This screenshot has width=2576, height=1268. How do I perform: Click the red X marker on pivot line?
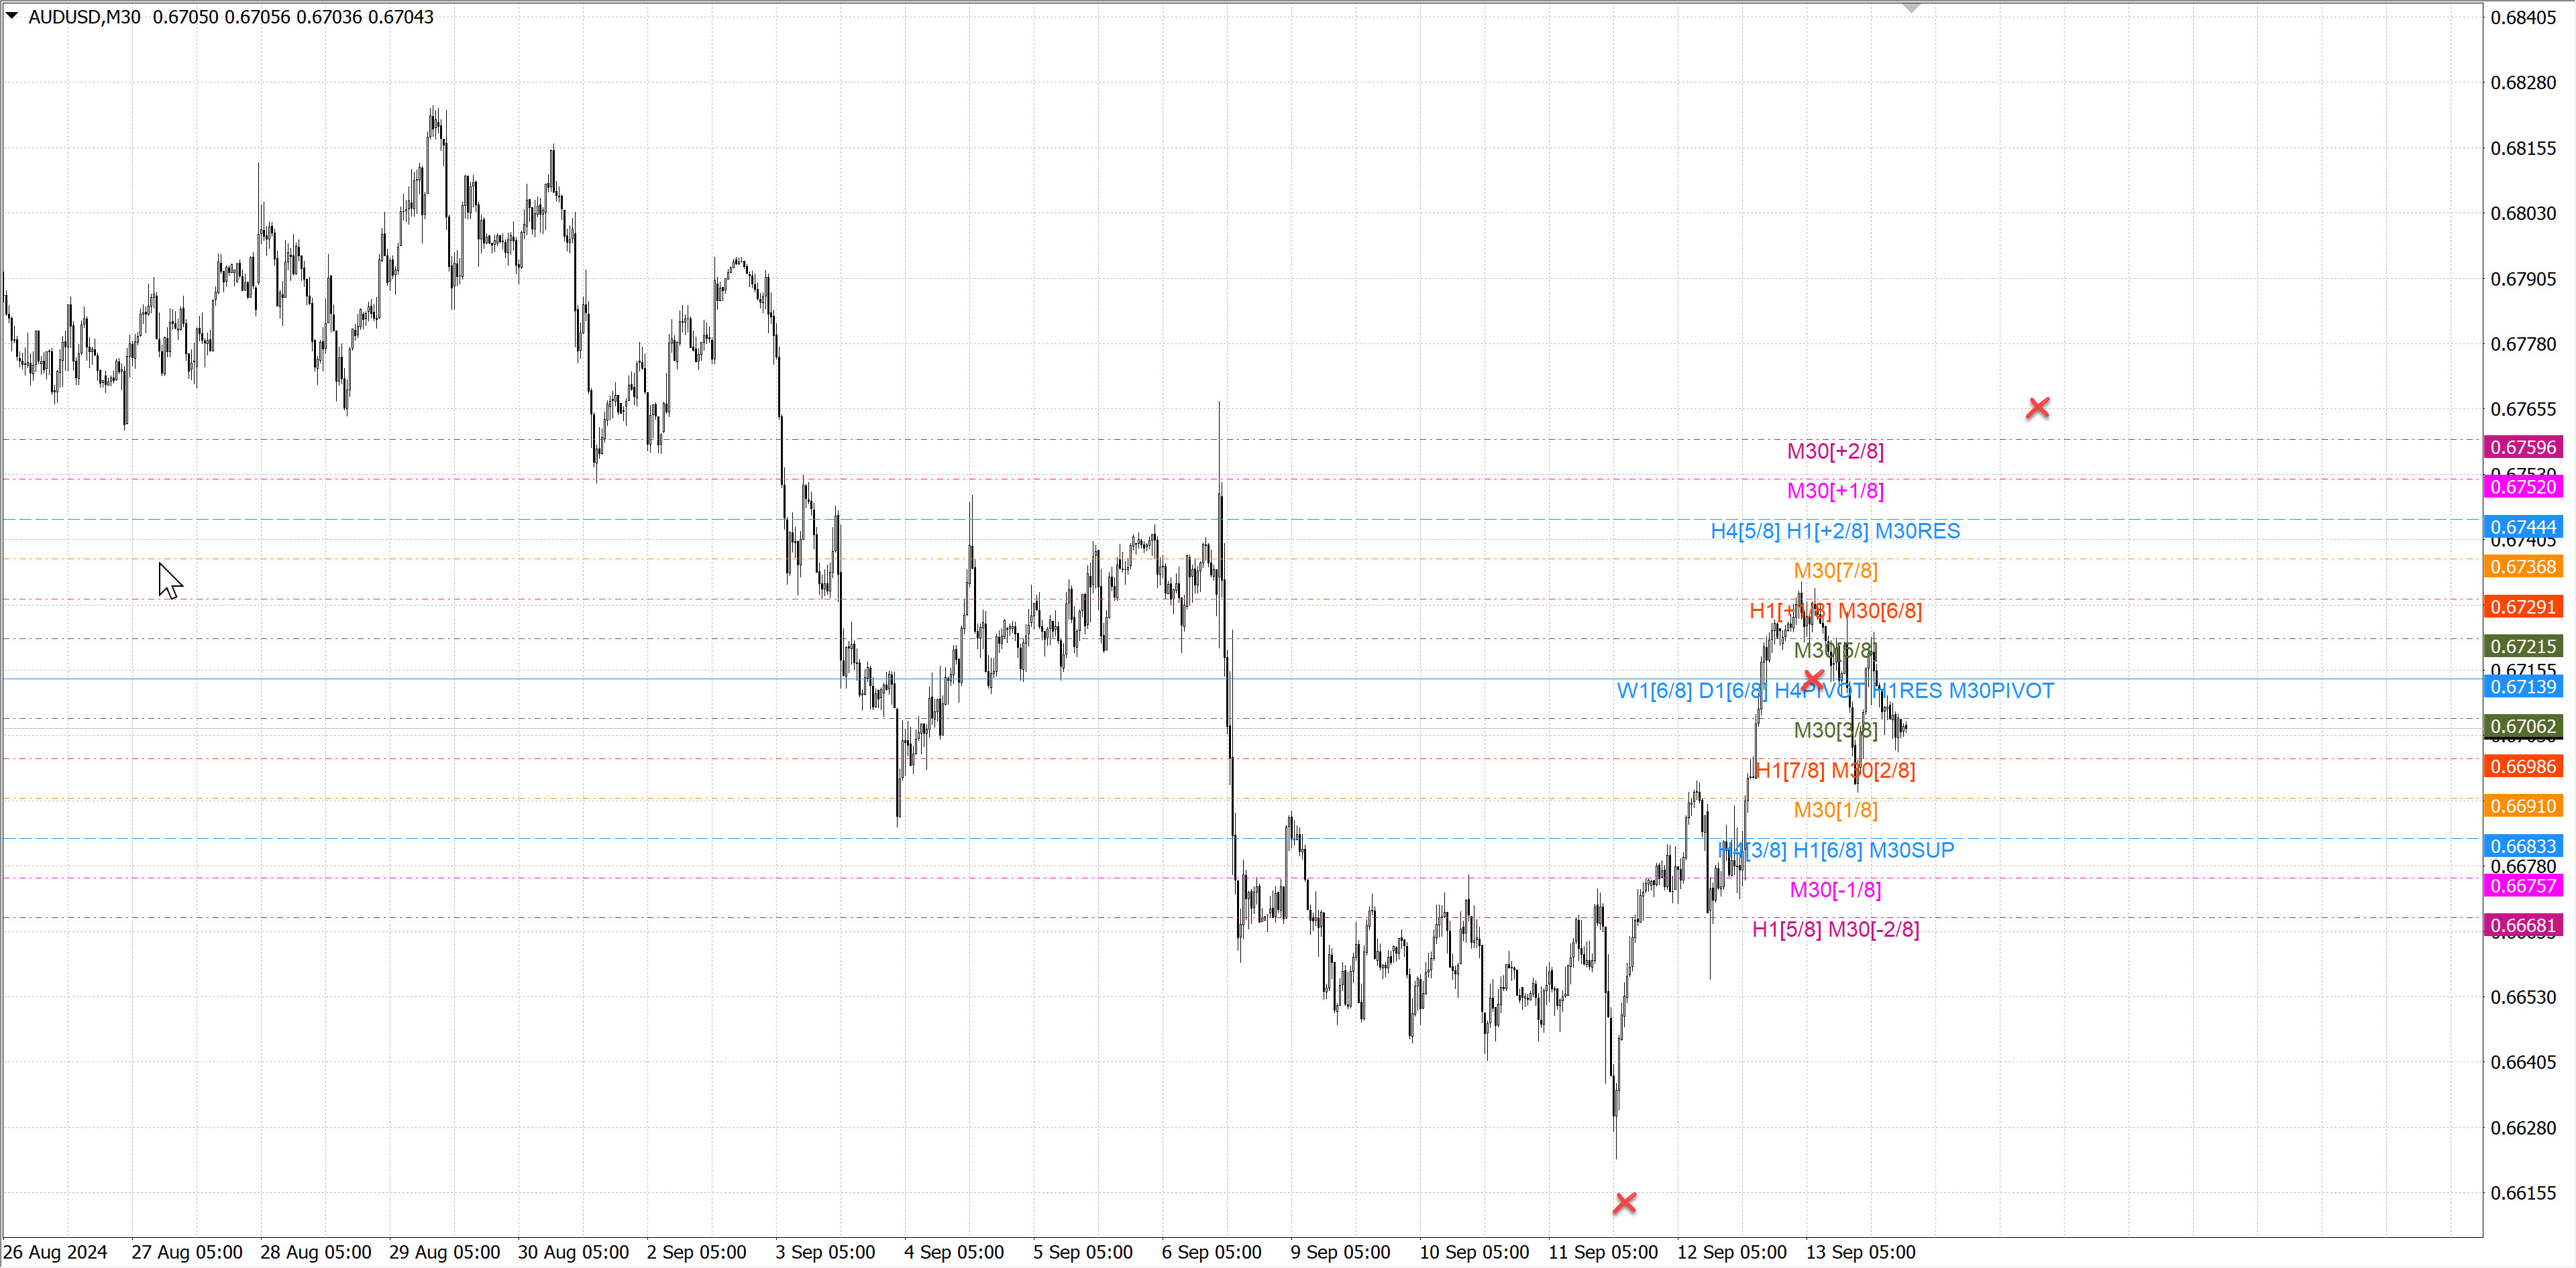pyautogui.click(x=1813, y=679)
